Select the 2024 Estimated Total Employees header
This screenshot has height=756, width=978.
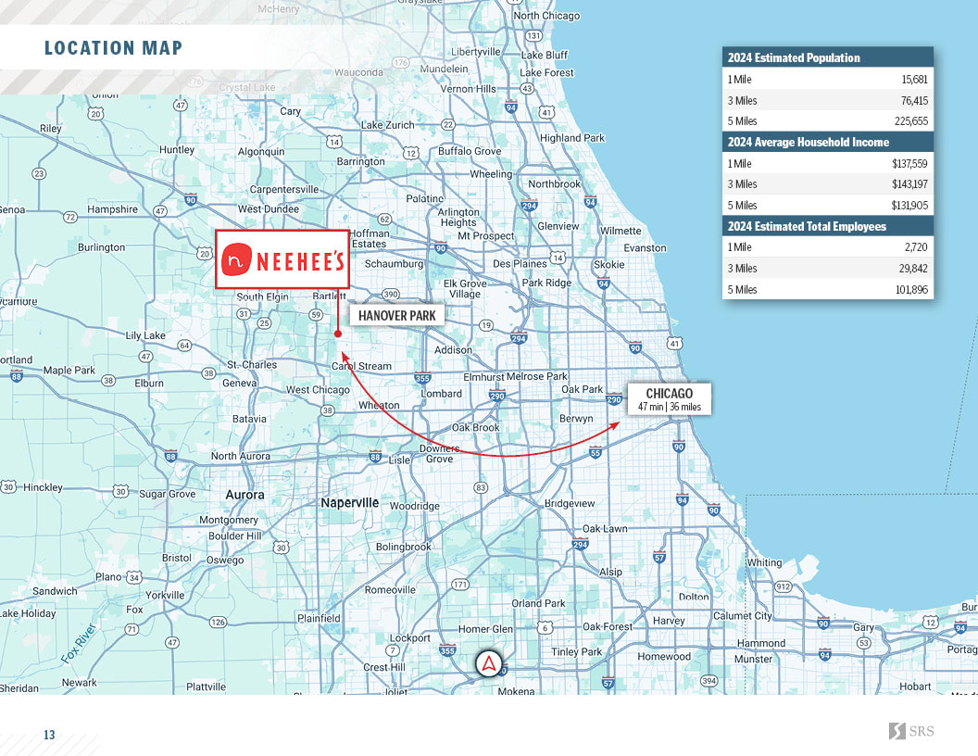click(828, 226)
